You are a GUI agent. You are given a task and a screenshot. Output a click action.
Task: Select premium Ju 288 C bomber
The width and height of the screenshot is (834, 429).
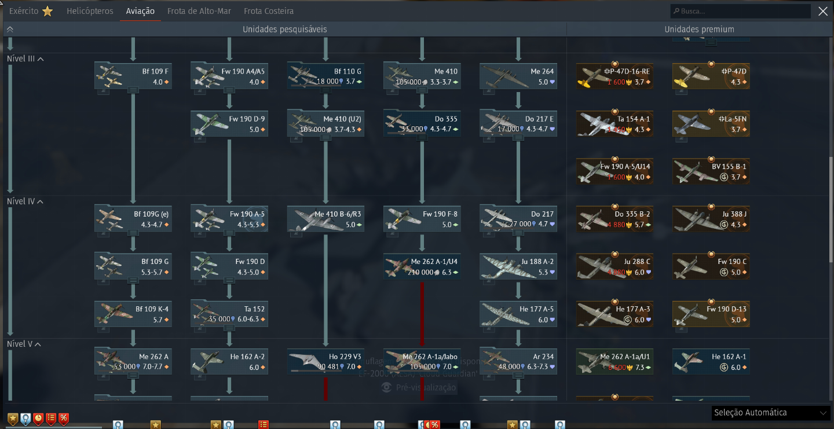pyautogui.click(x=614, y=266)
